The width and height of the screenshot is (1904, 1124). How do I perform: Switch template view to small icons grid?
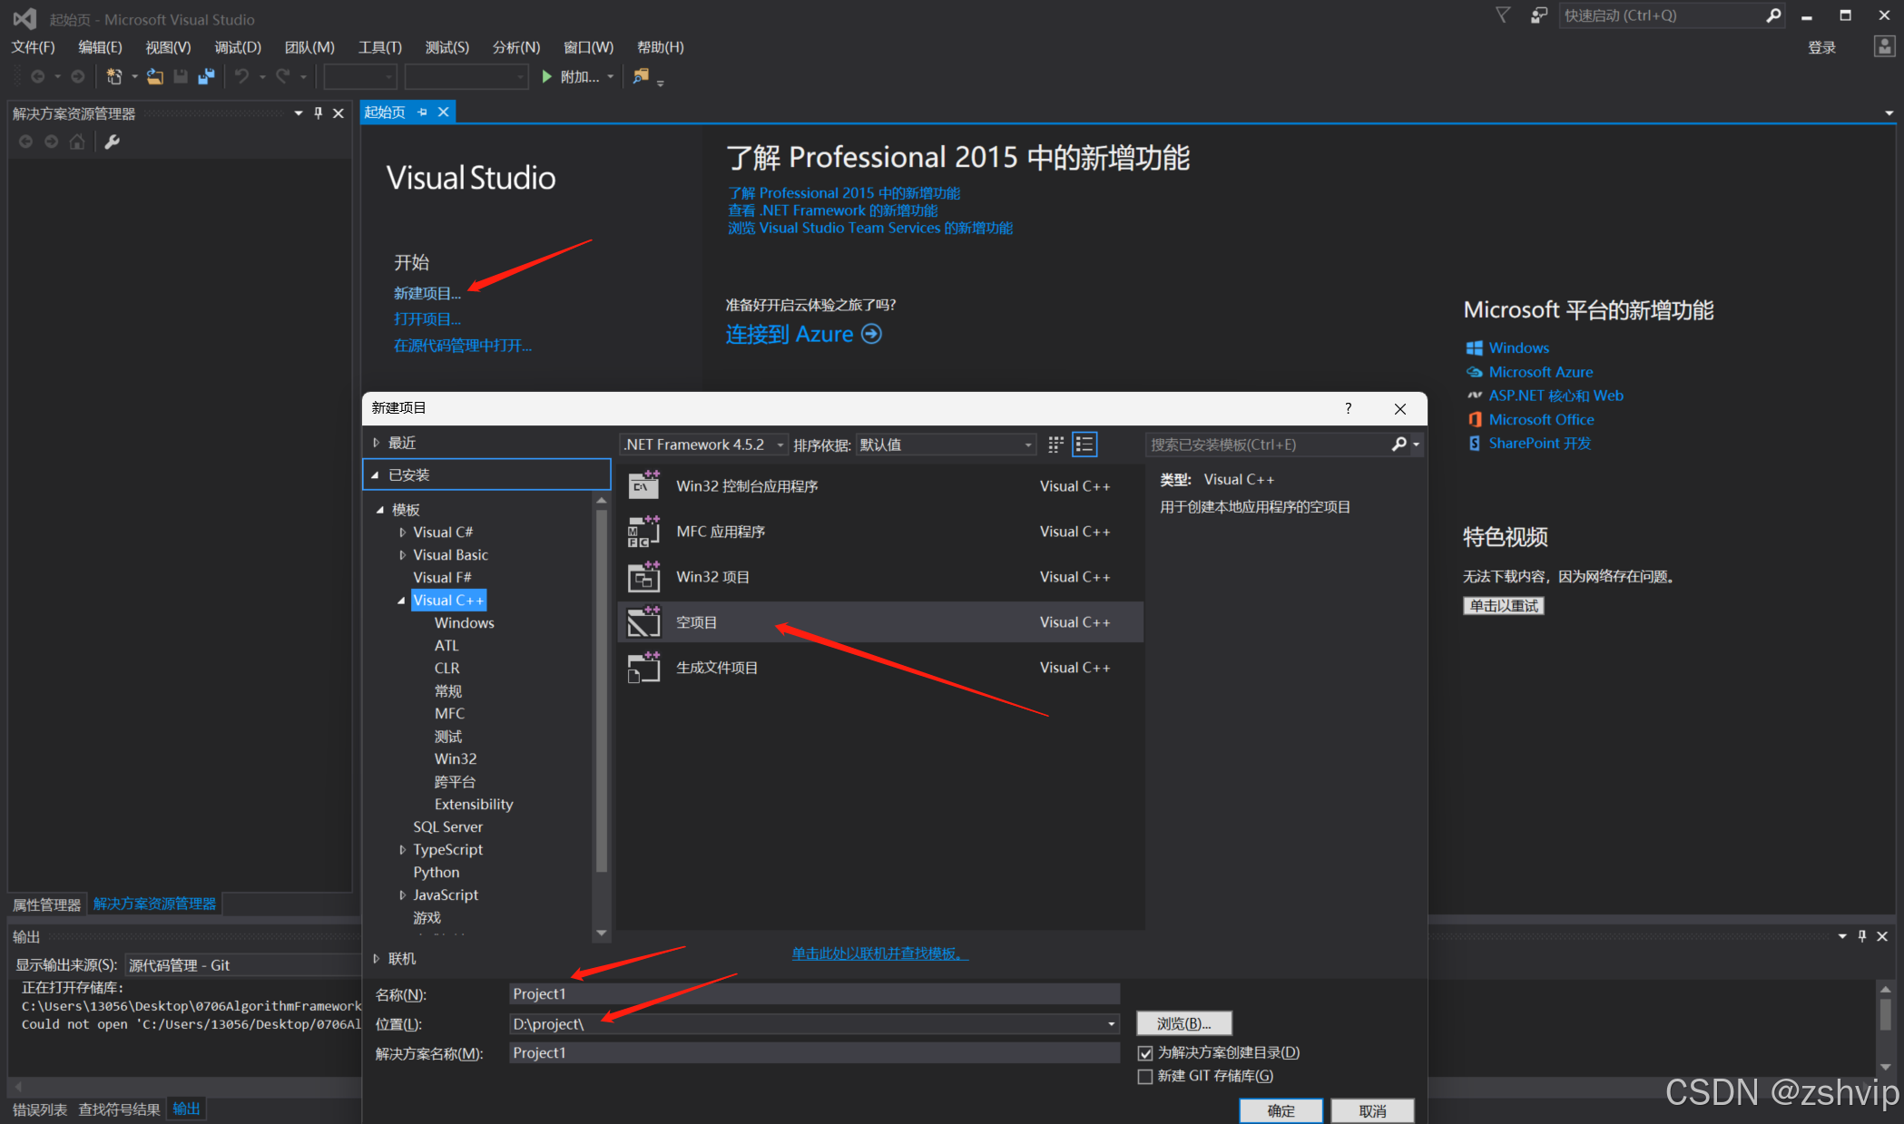pos(1055,445)
